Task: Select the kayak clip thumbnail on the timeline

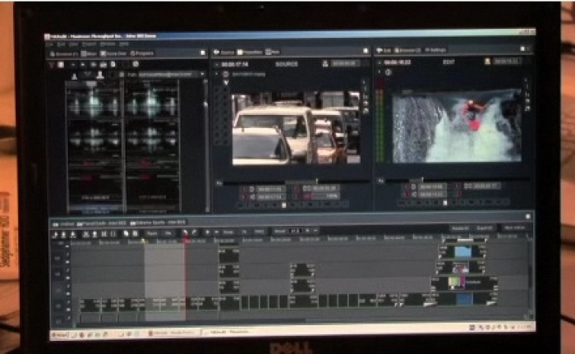Action: [x=463, y=252]
